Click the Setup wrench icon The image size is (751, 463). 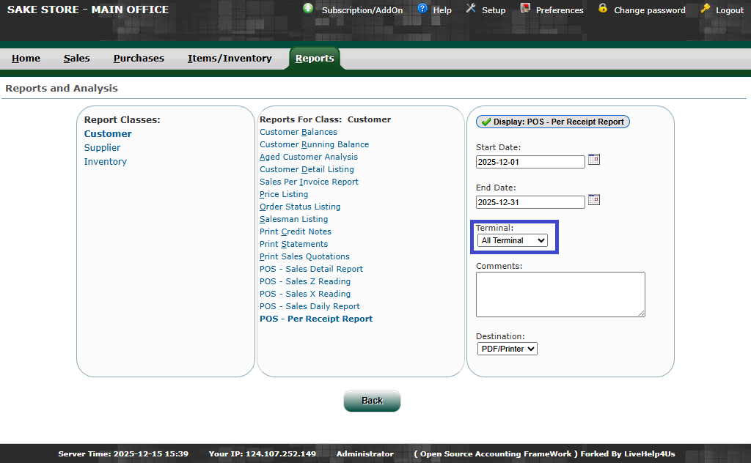(470, 9)
